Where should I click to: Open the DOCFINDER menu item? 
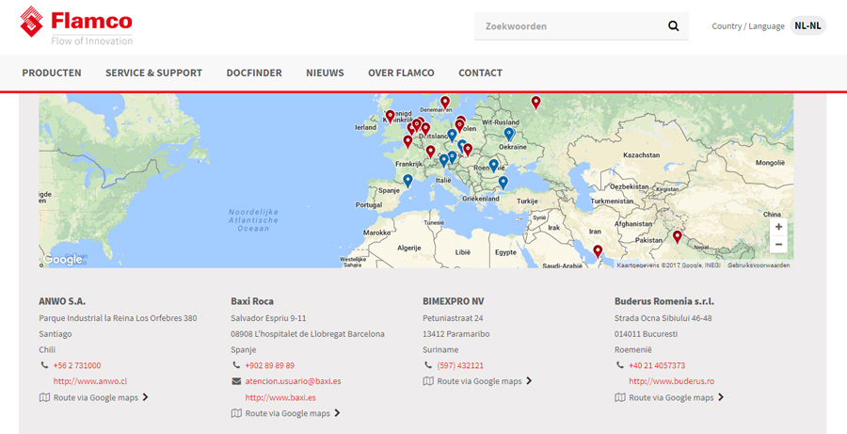(x=254, y=72)
